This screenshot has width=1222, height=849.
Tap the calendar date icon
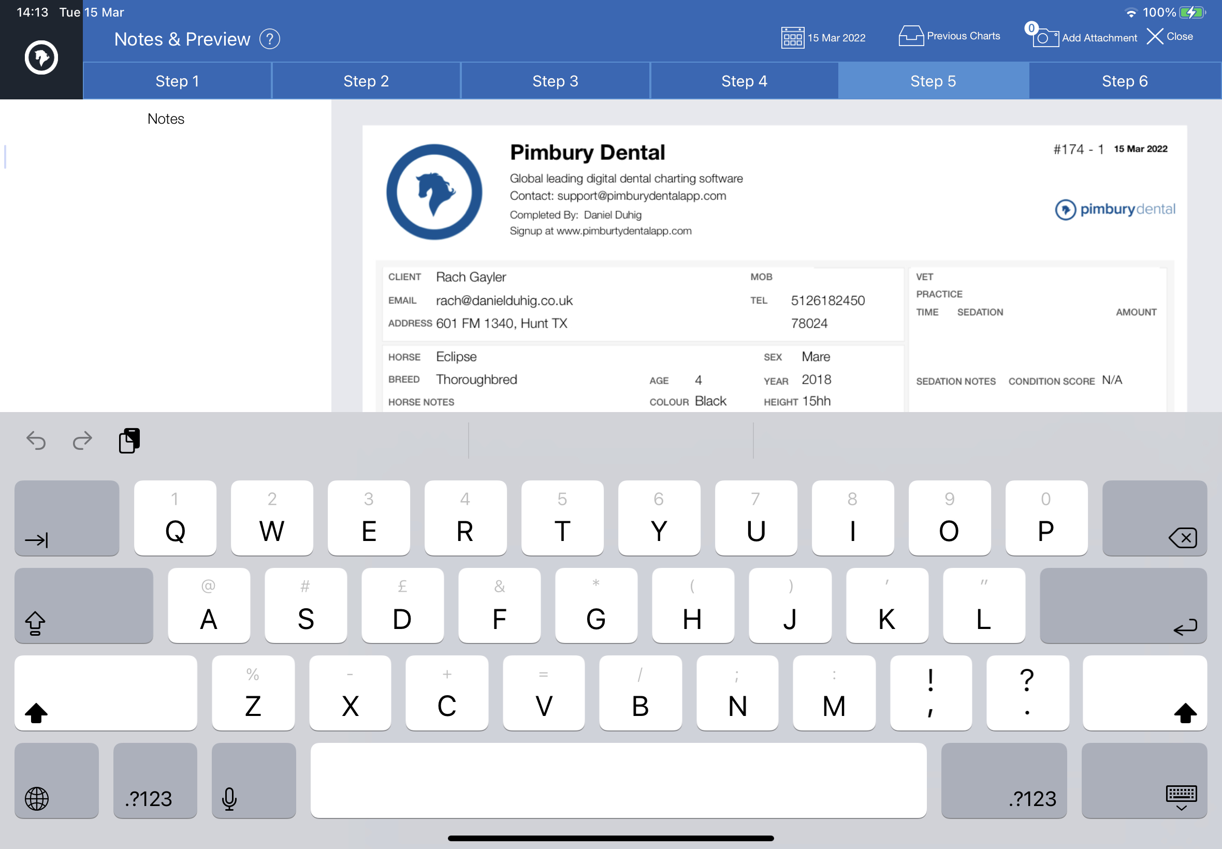point(792,38)
